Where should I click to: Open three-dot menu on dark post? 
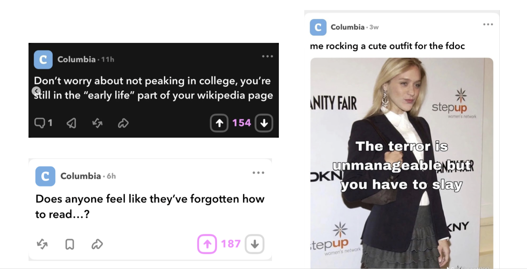point(268,56)
